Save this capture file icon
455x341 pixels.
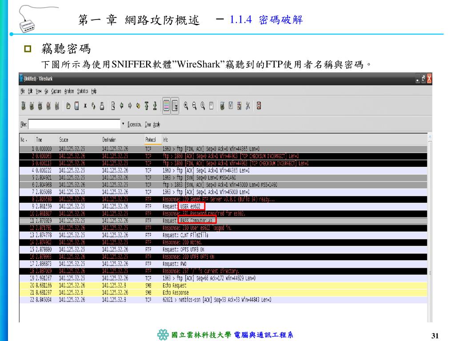pyautogui.click(x=76, y=106)
